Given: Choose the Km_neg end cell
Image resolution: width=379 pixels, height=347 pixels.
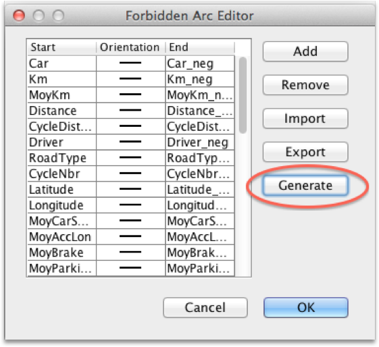Looking at the screenshot, I should coord(200,79).
